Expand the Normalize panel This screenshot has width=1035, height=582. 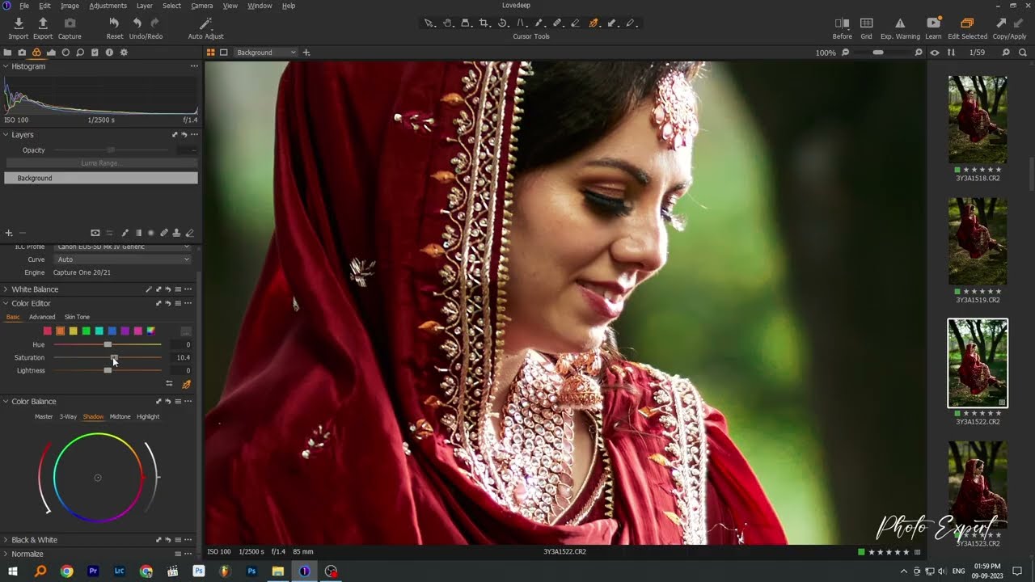click(x=6, y=555)
